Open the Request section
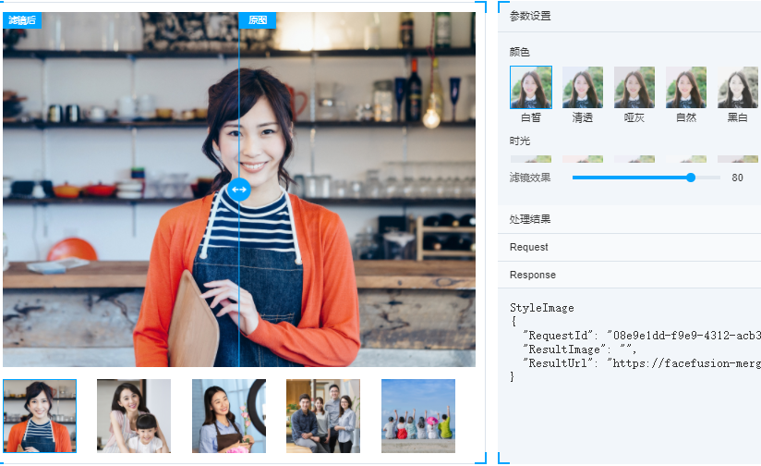 click(x=630, y=247)
